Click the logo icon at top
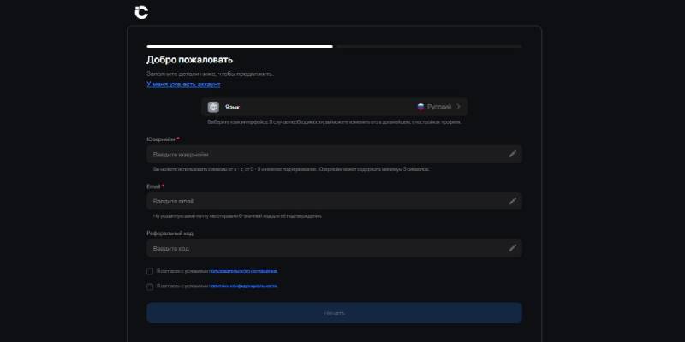This screenshot has height=342, width=685. click(141, 12)
